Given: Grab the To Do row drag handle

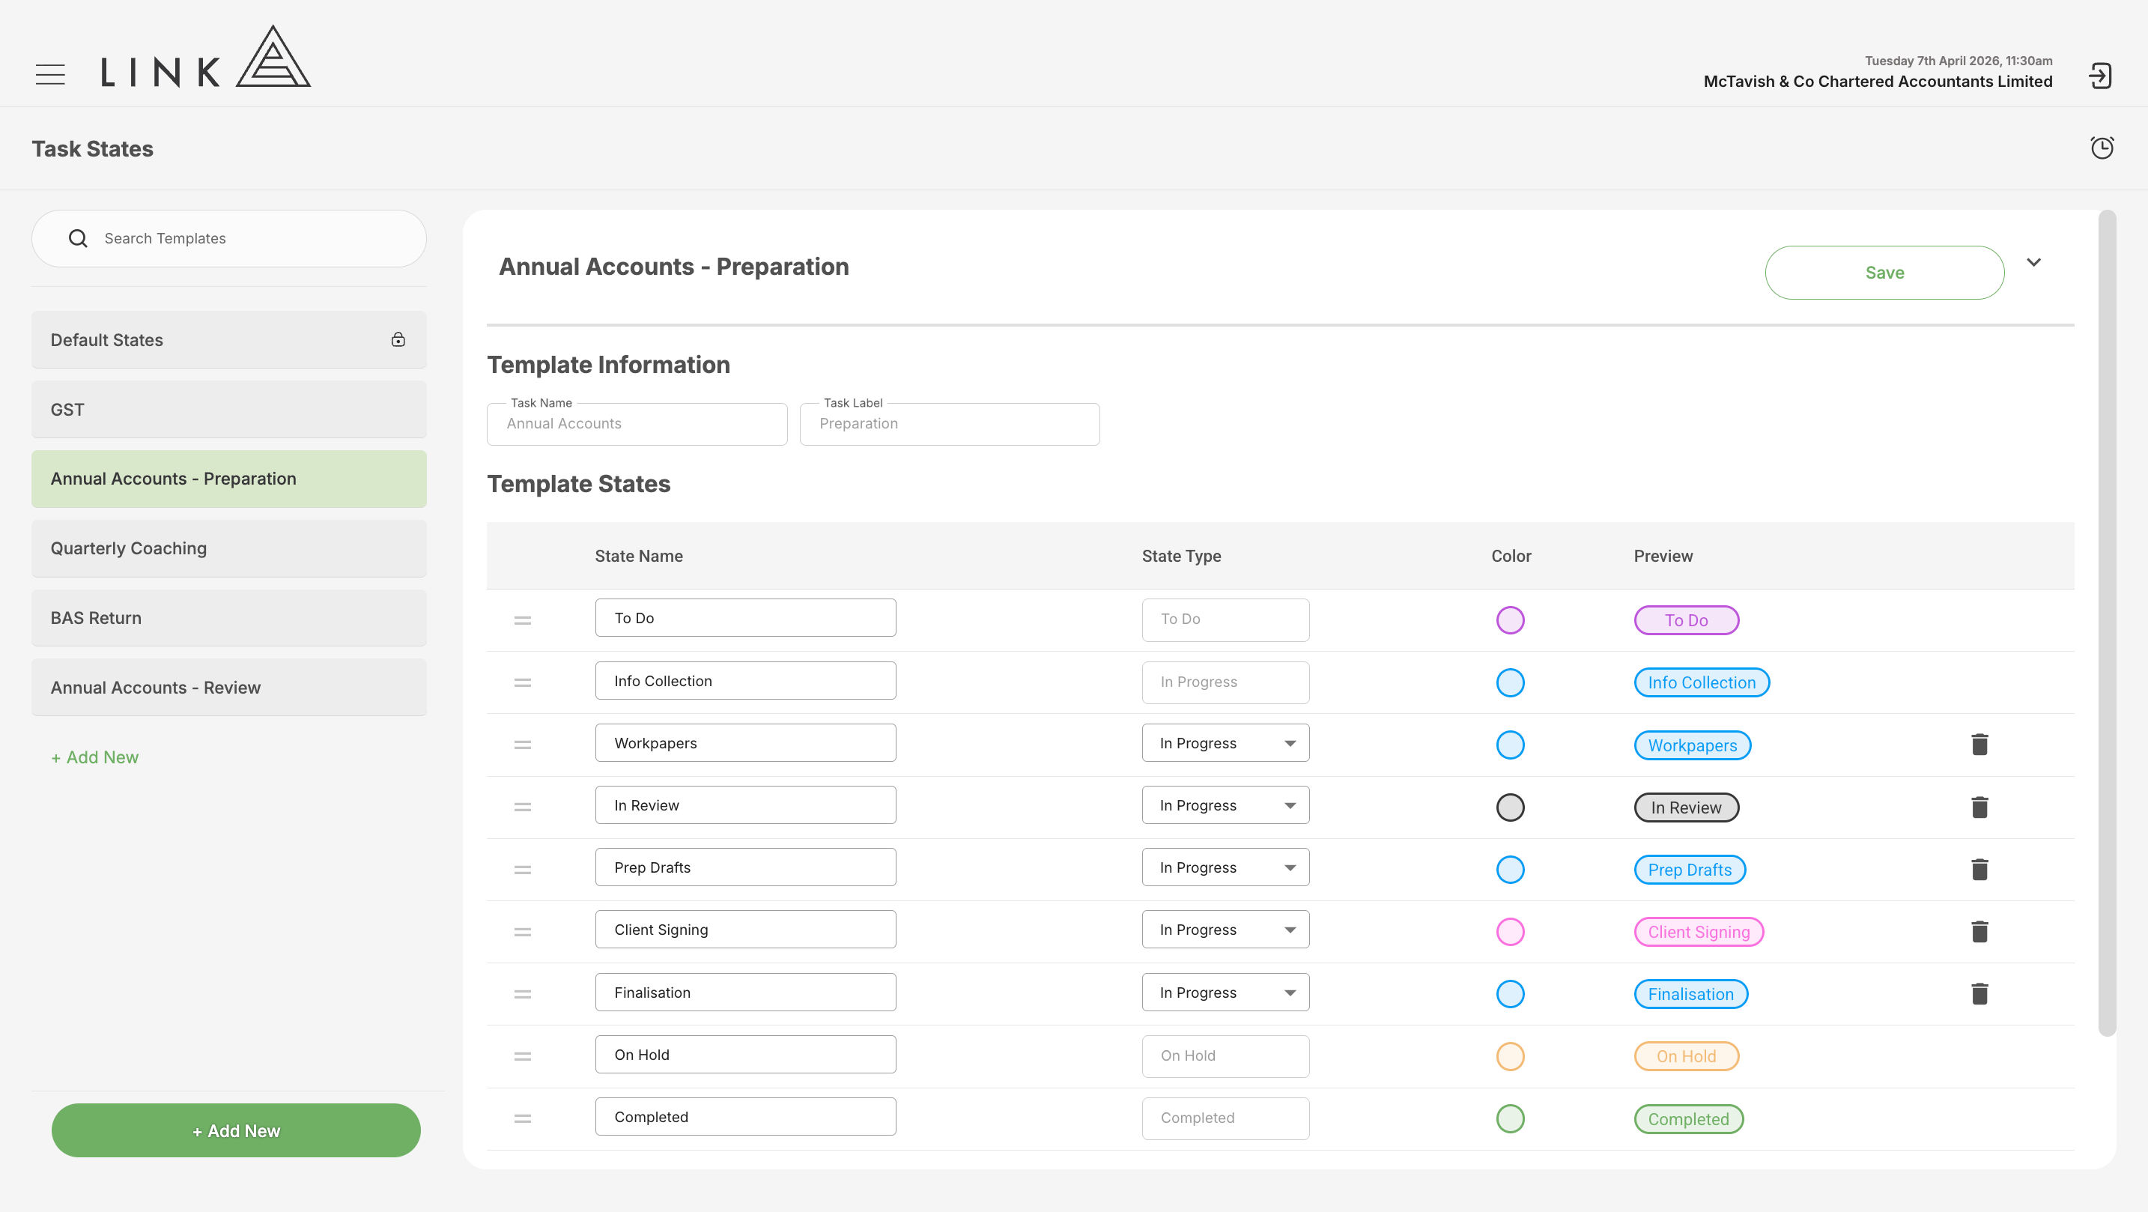Looking at the screenshot, I should point(523,619).
